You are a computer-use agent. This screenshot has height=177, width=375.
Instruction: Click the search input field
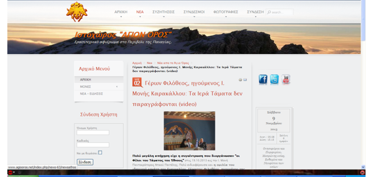(281, 12)
